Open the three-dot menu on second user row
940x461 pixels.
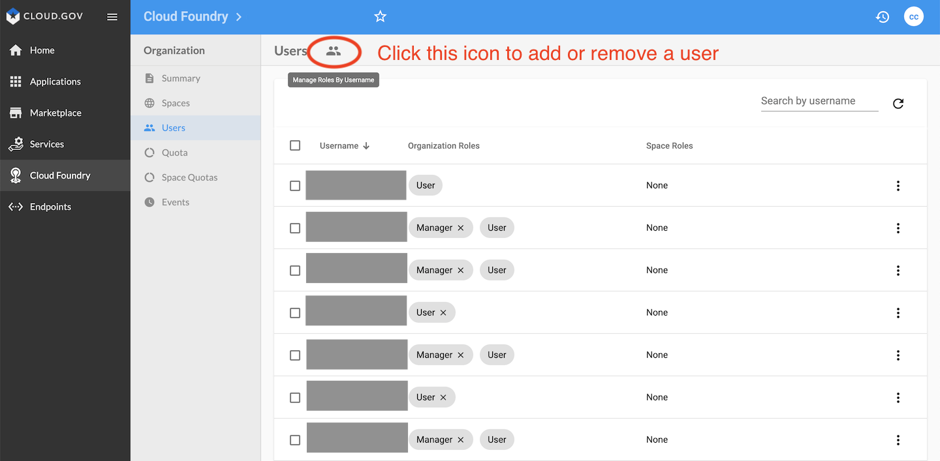tap(898, 228)
